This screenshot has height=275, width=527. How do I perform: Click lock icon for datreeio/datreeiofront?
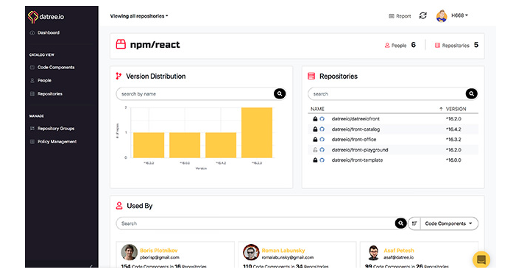coord(315,119)
